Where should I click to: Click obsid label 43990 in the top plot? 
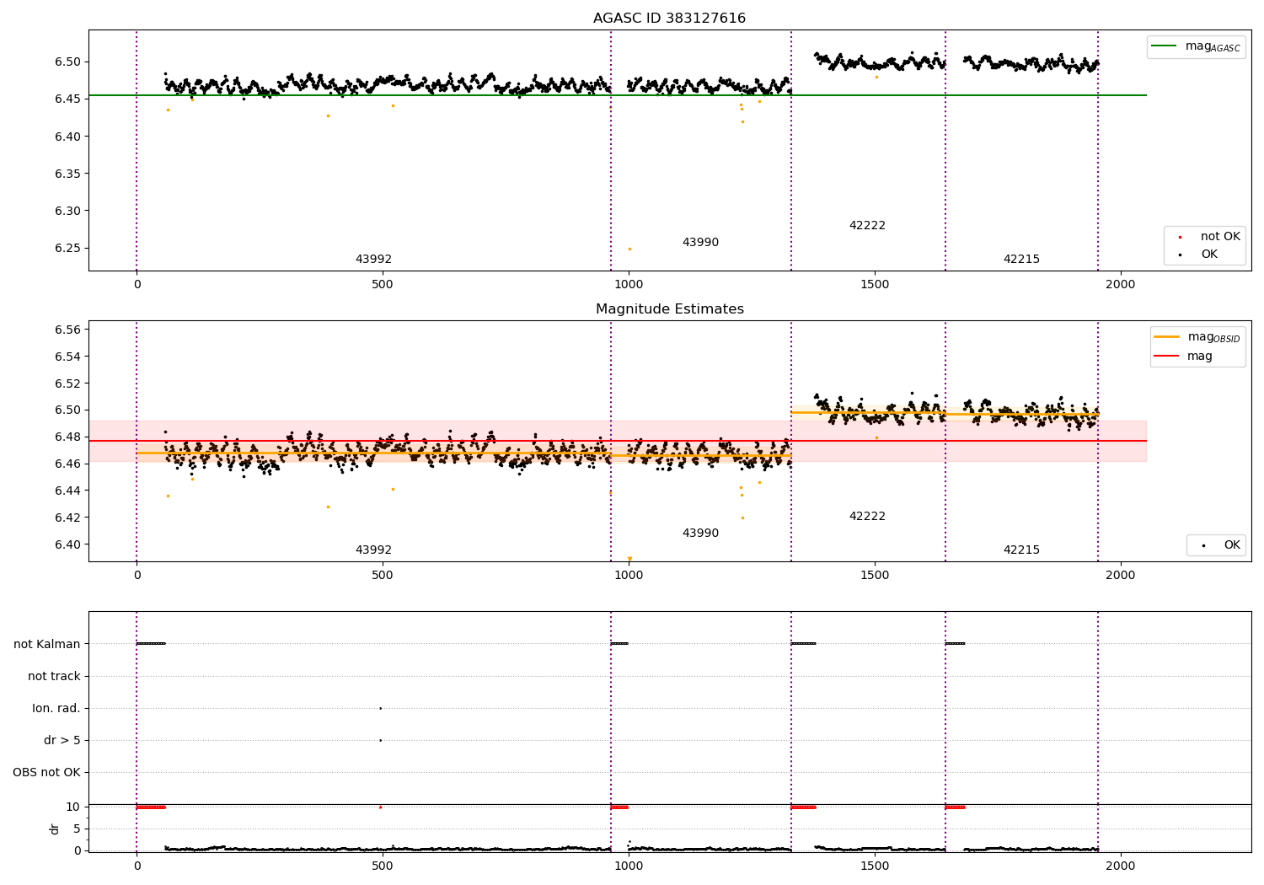[700, 243]
